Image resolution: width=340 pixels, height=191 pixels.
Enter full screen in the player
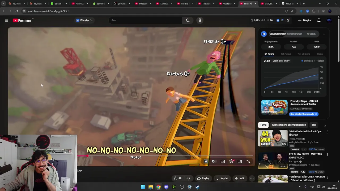pos(248,161)
